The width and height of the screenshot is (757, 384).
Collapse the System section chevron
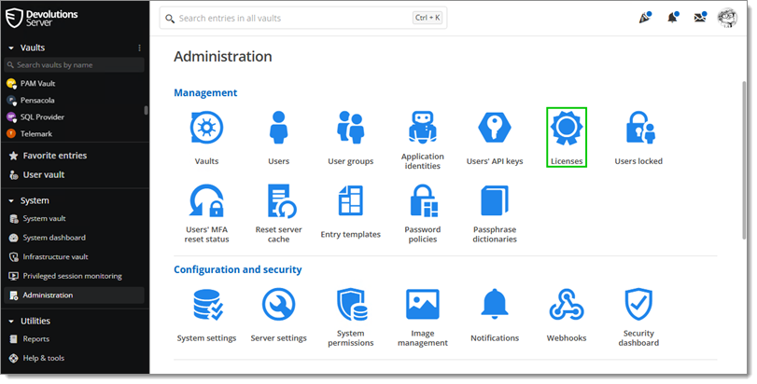[11, 200]
